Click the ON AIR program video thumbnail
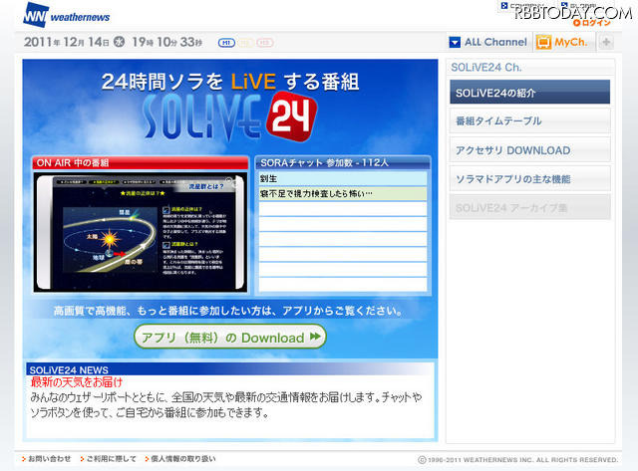Screen dimensions: 638x471 click(141, 232)
